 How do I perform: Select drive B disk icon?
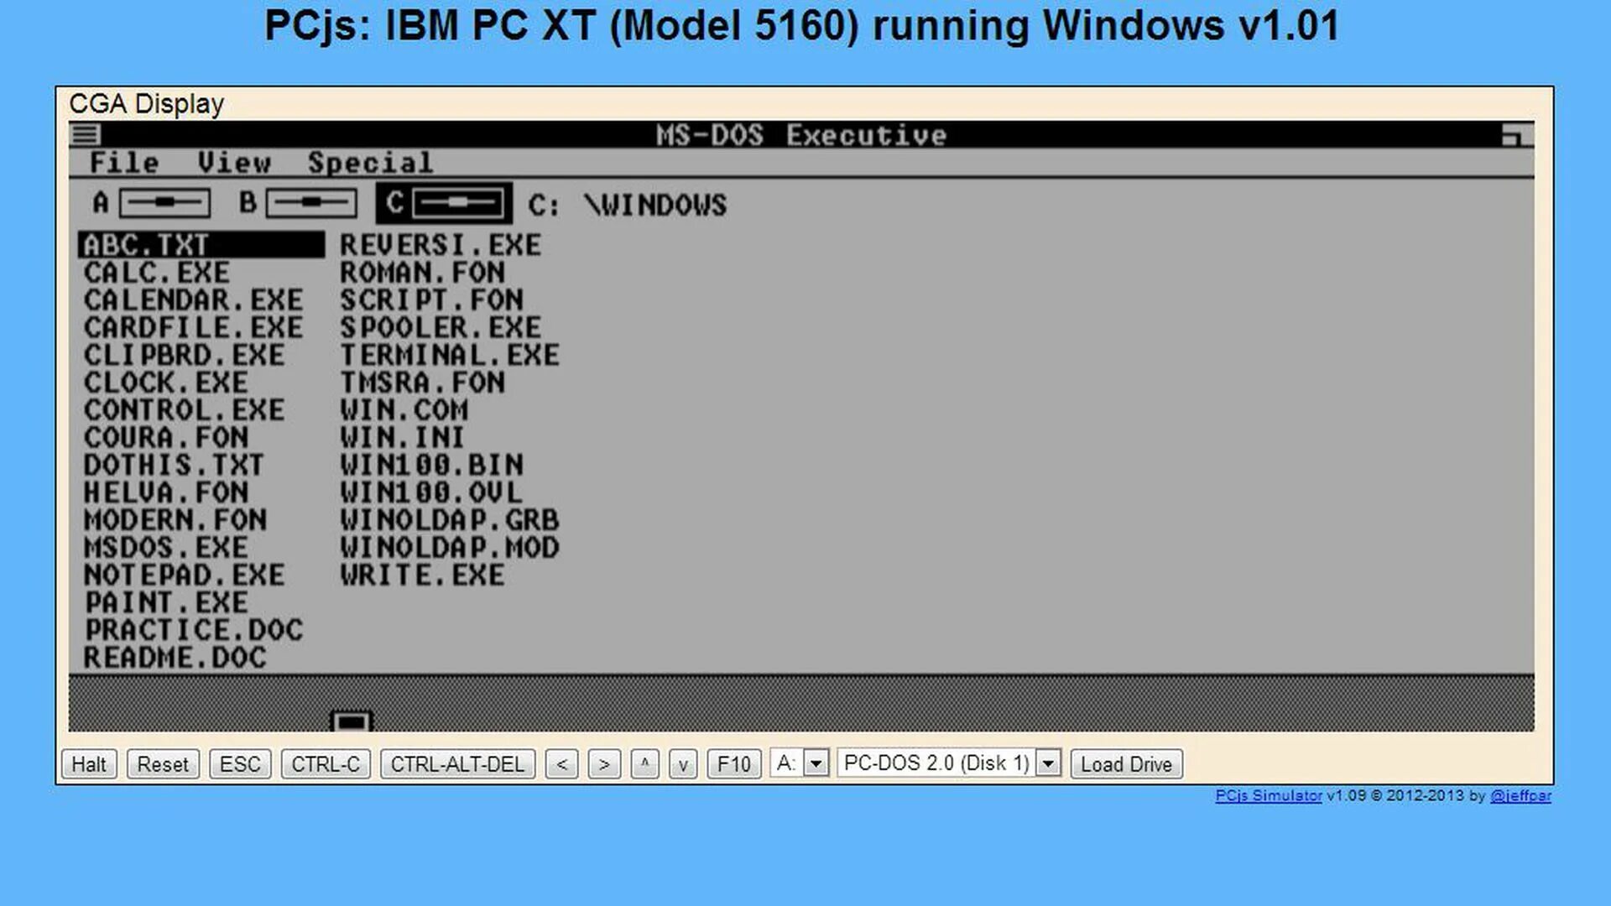tap(310, 203)
